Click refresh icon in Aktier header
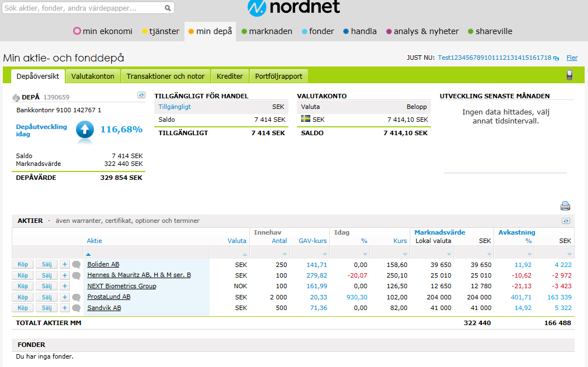588x367 pixels. tap(566, 221)
